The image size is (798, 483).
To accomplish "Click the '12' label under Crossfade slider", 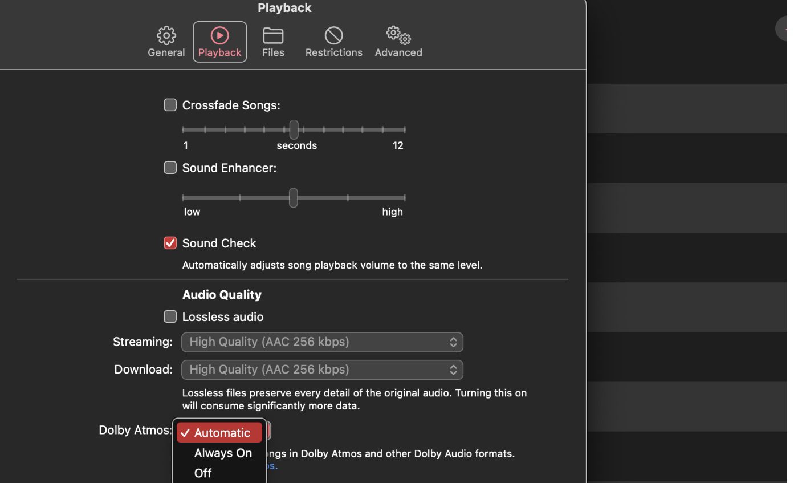I will 398,145.
